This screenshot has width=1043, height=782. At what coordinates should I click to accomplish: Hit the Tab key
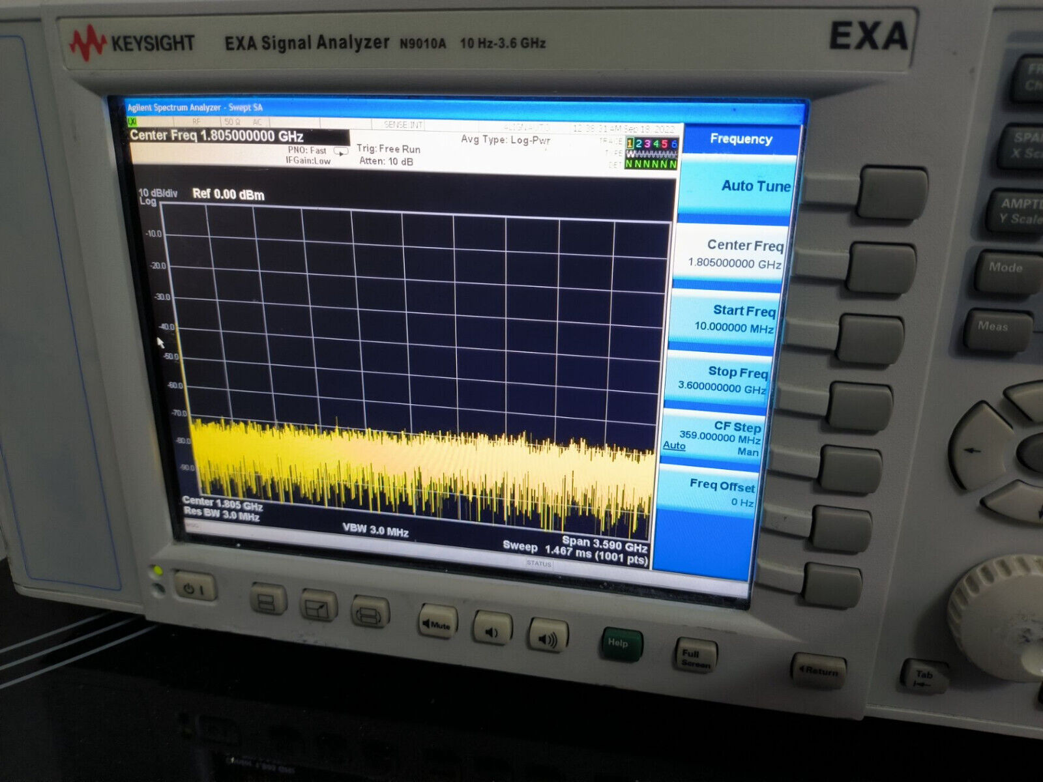pyautogui.click(x=923, y=676)
